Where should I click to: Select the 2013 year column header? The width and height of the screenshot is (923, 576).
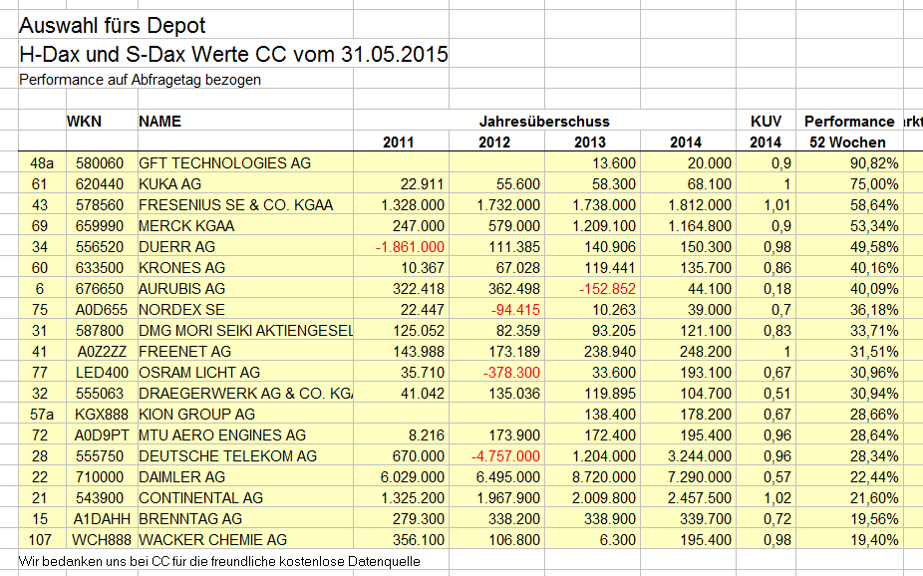click(x=590, y=143)
